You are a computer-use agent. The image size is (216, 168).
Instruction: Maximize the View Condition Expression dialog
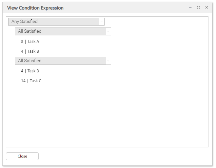coord(198,7)
